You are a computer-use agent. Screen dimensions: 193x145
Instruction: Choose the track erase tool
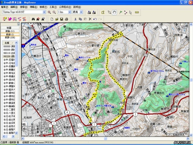pyautogui.click(x=10, y=19)
